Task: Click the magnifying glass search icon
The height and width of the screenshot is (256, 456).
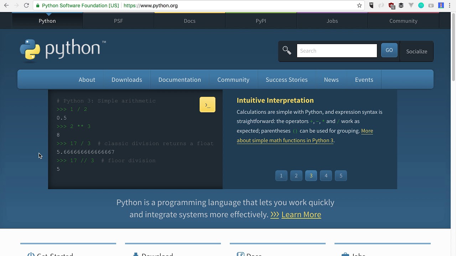Action: 287,50
